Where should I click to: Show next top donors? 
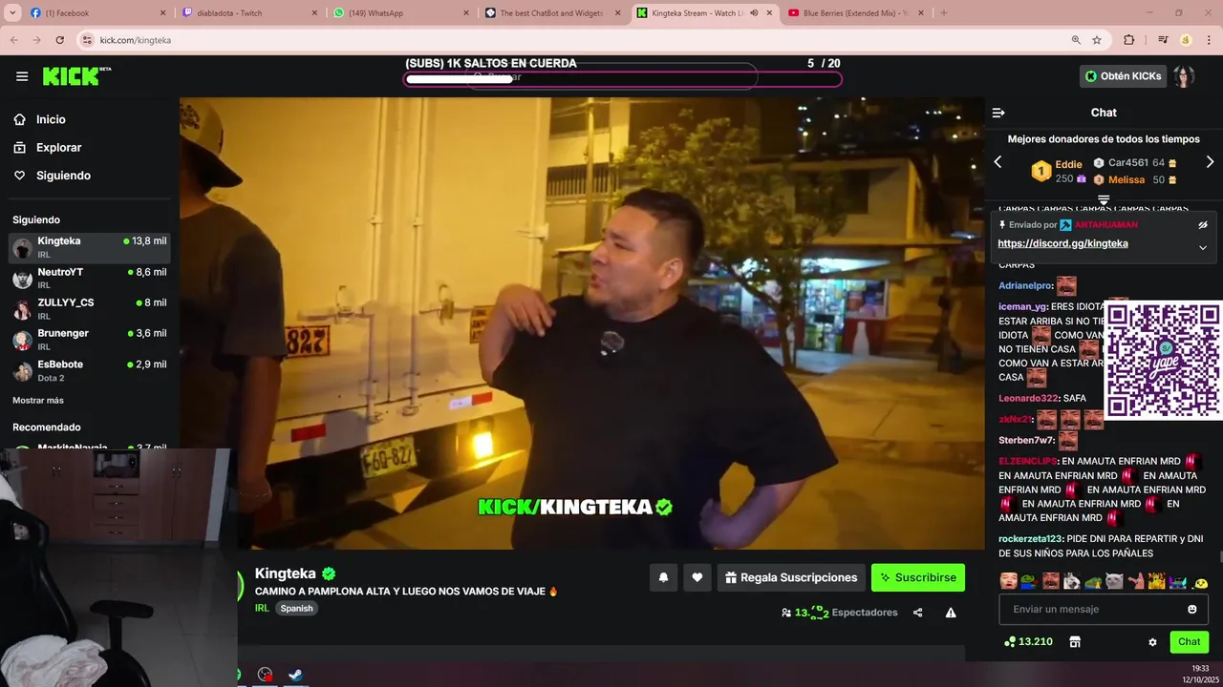(x=1210, y=162)
